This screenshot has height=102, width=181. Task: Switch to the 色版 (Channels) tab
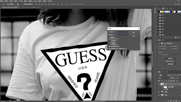163,72
